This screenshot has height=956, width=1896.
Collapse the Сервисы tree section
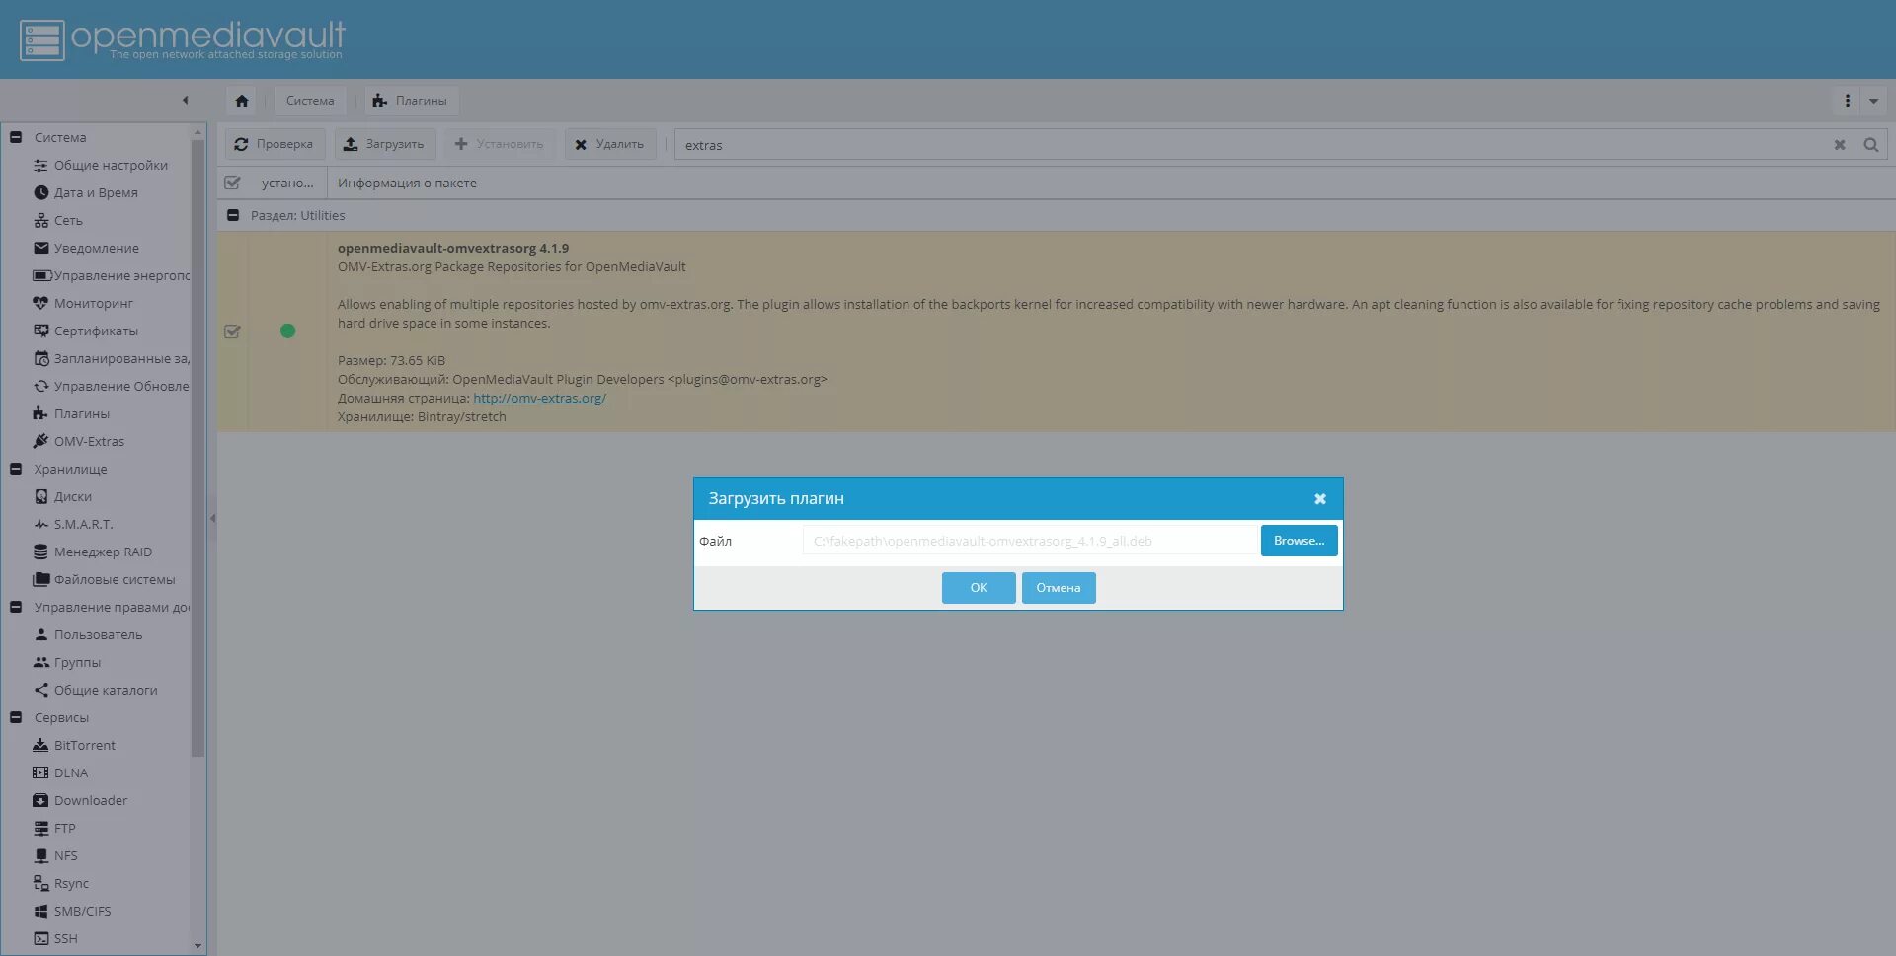coord(16,717)
